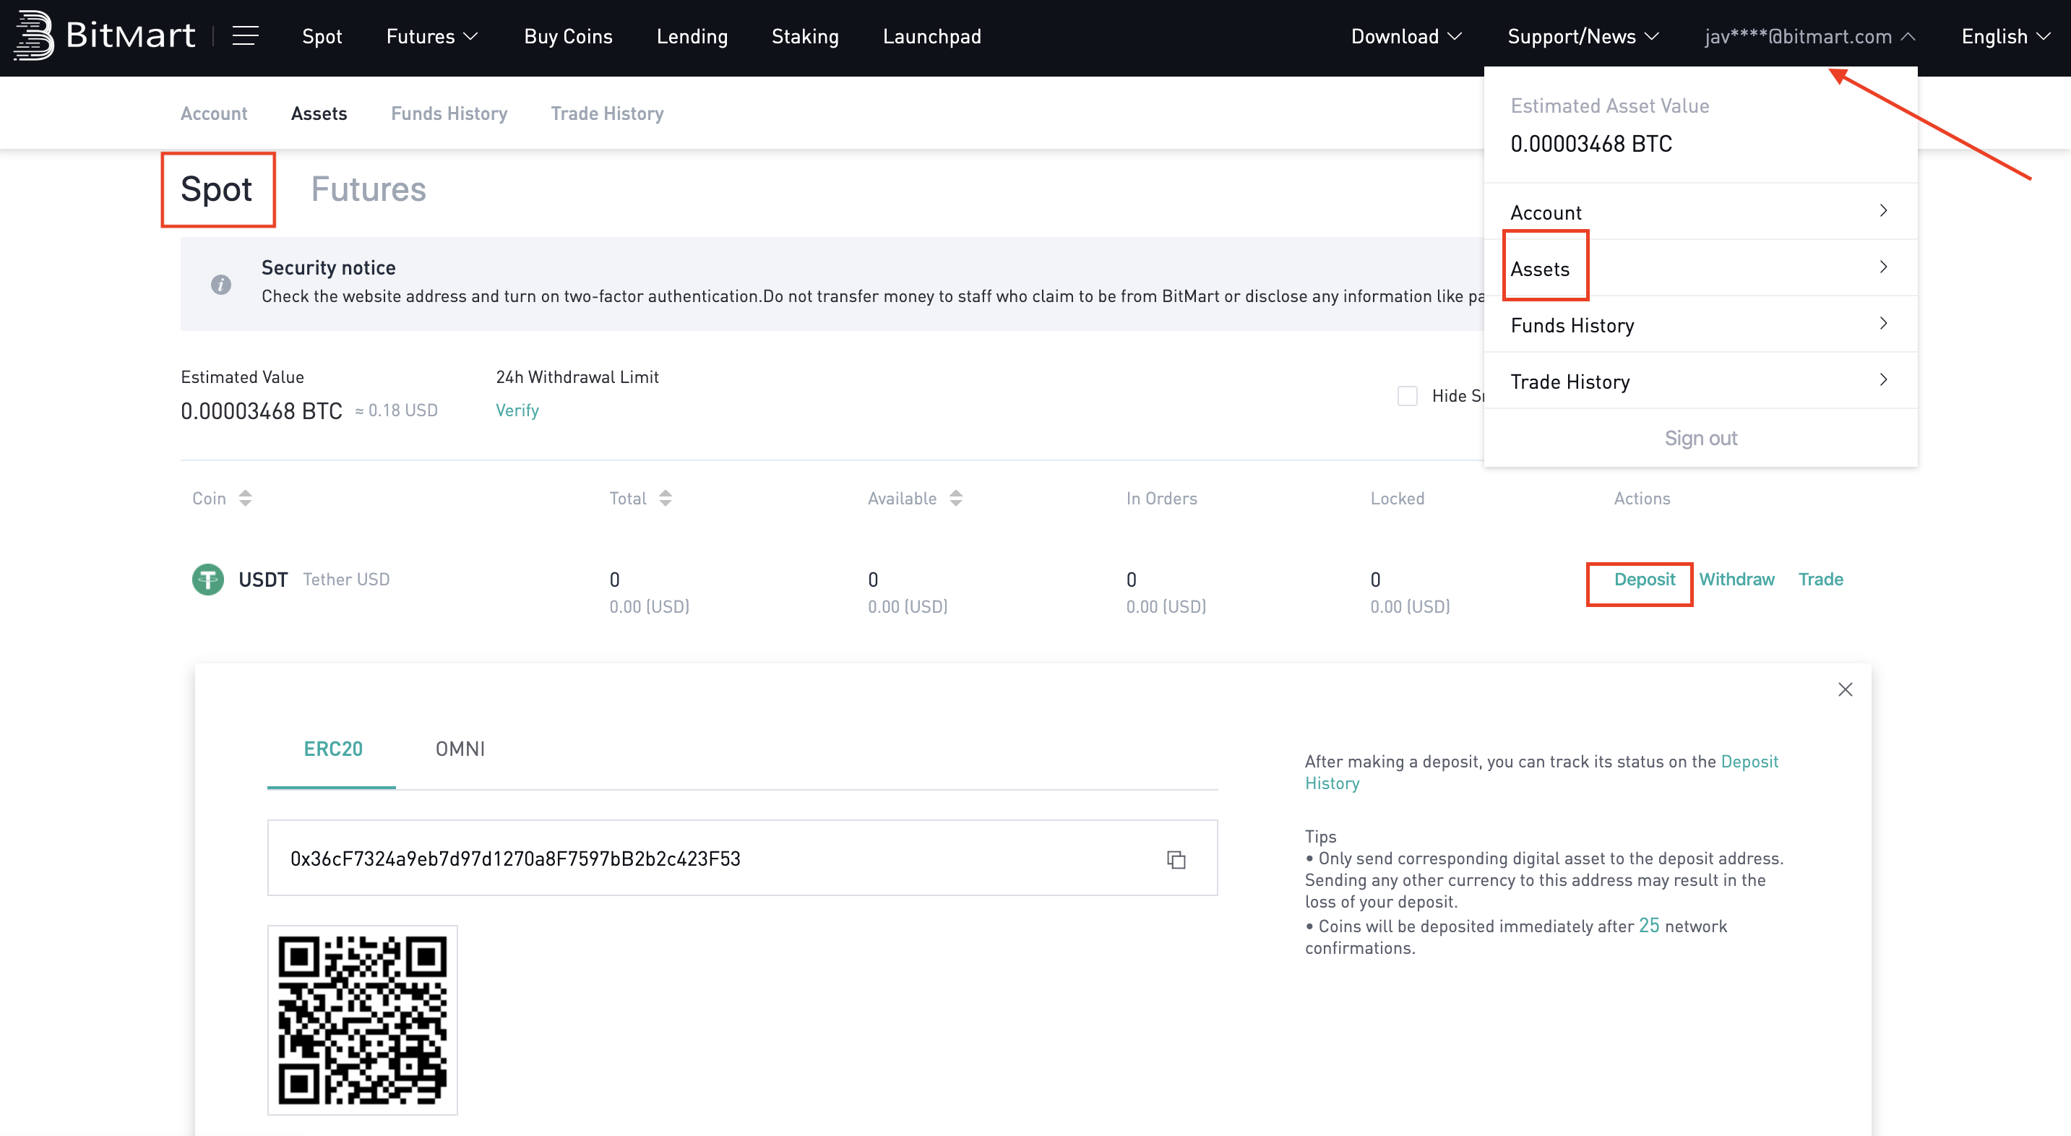Copy the ERC20 deposit address
Screen dimensions: 2071x1136
pos(1176,859)
